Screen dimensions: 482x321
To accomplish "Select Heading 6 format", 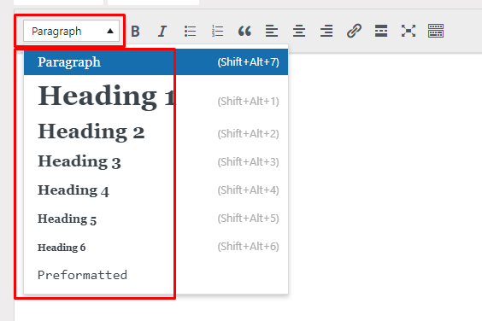I will point(156,247).
